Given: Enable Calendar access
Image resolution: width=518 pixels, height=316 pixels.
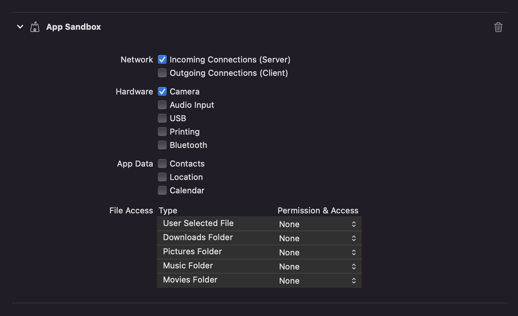Looking at the screenshot, I should tap(162, 190).
